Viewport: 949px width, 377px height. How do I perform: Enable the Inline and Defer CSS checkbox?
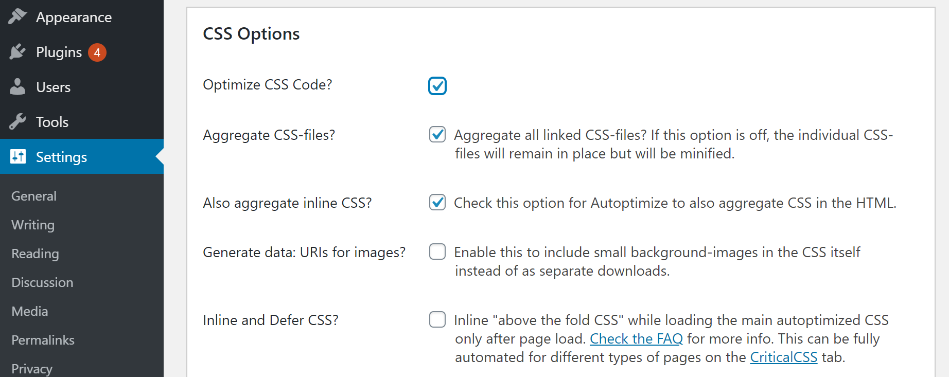tap(437, 320)
